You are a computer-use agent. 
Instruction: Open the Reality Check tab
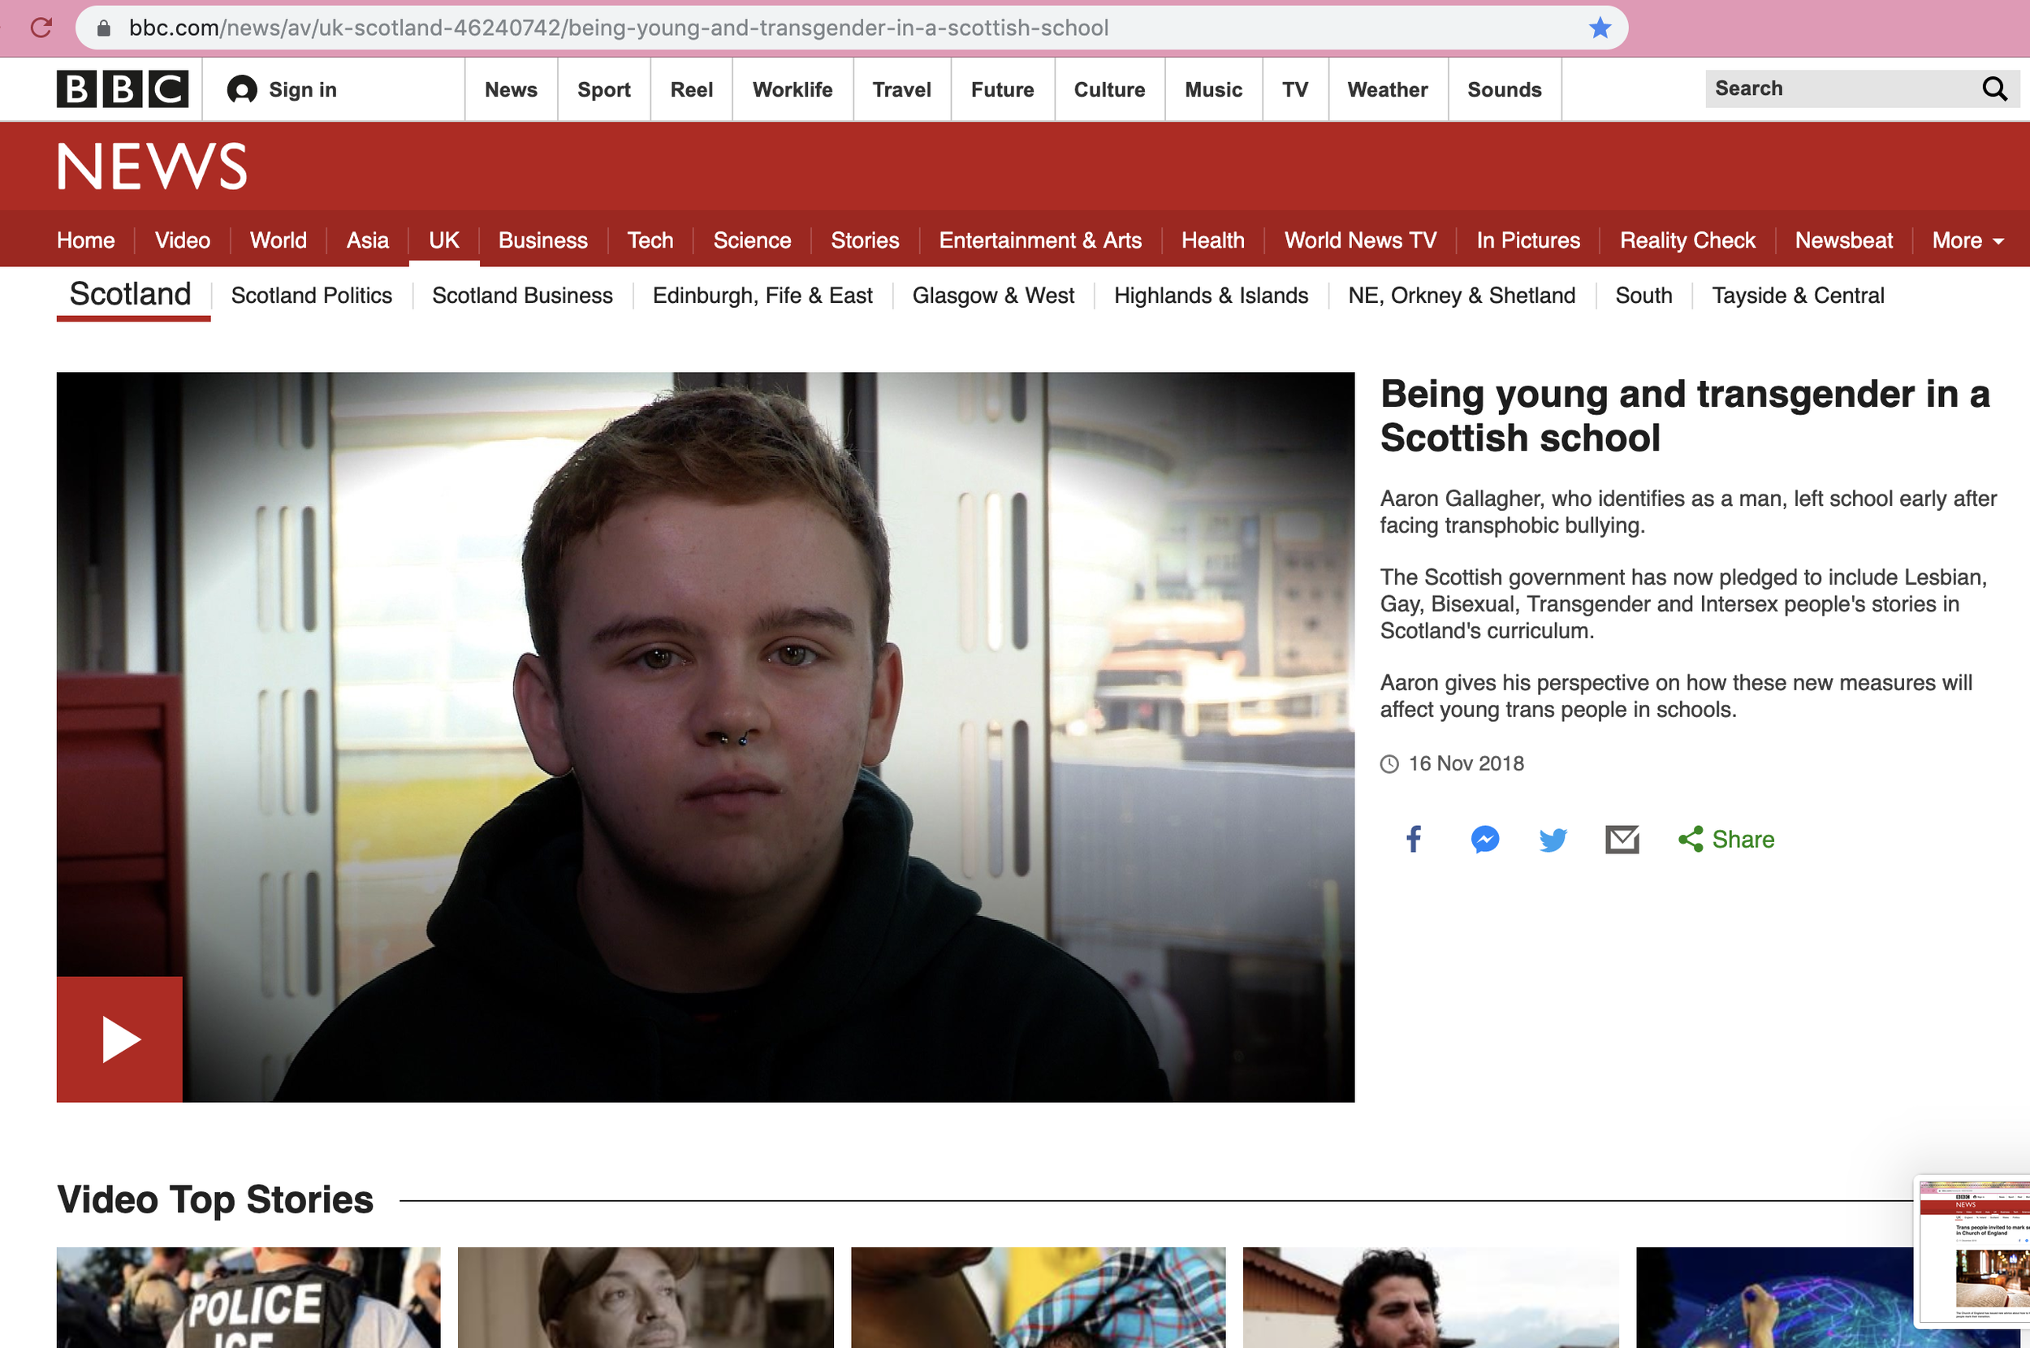click(x=1687, y=240)
